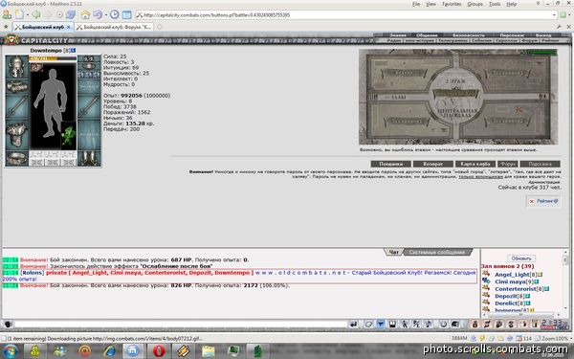Click the Обновить button in user list
Image resolution: width=574 pixels, height=359 pixels.
521,258
